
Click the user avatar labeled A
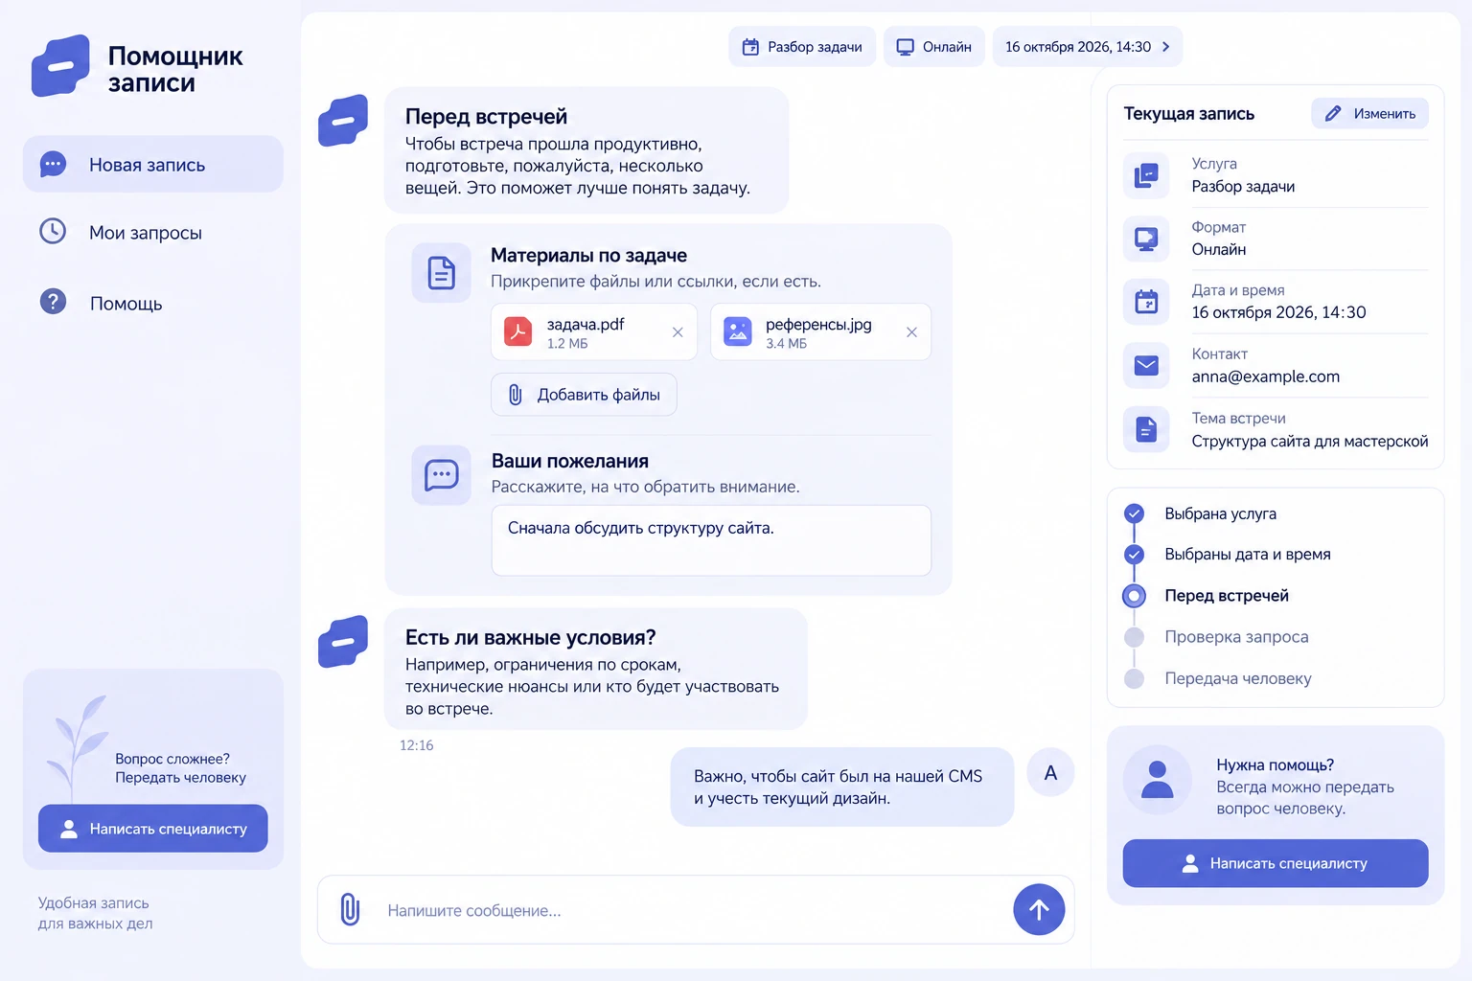coord(1050,772)
